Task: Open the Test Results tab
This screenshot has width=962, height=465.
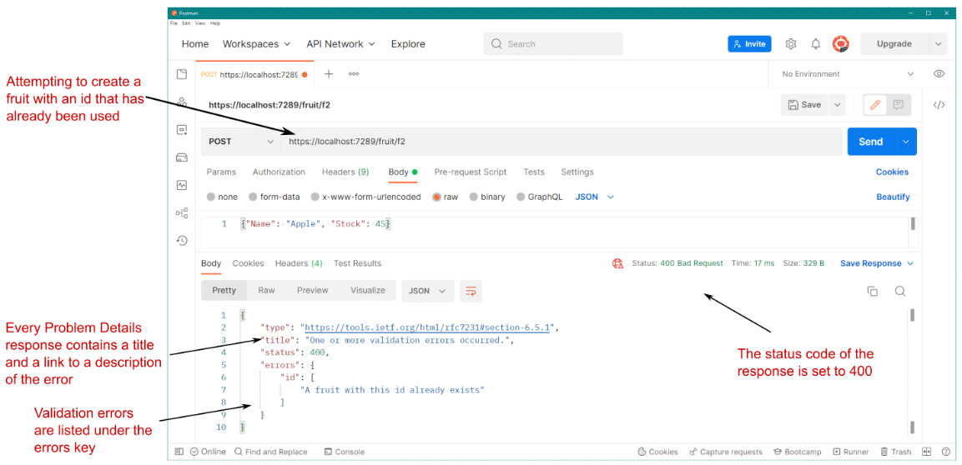Action: [358, 263]
